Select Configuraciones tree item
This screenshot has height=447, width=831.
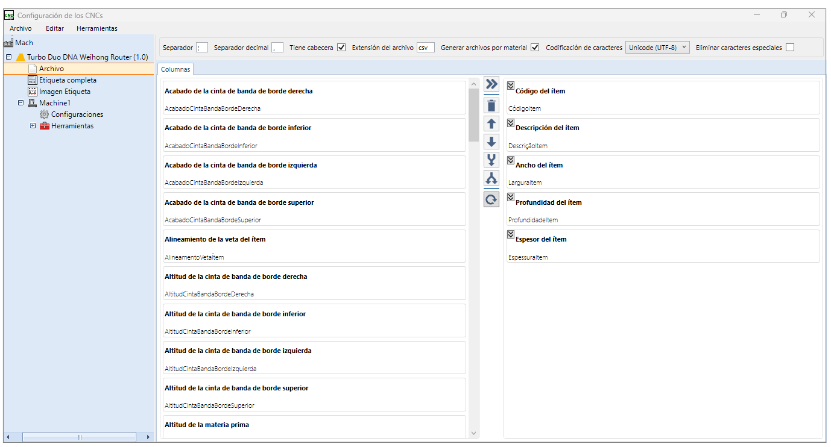tap(77, 114)
